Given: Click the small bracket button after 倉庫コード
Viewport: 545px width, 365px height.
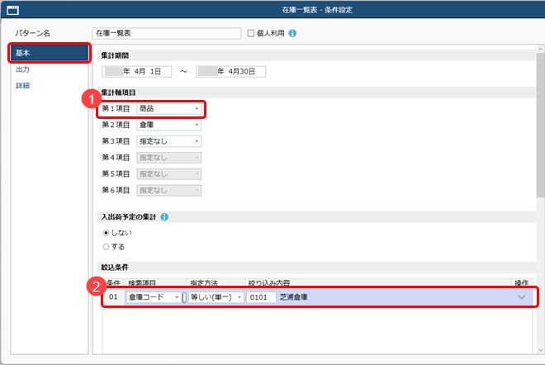Looking at the screenshot, I should click(x=184, y=297).
